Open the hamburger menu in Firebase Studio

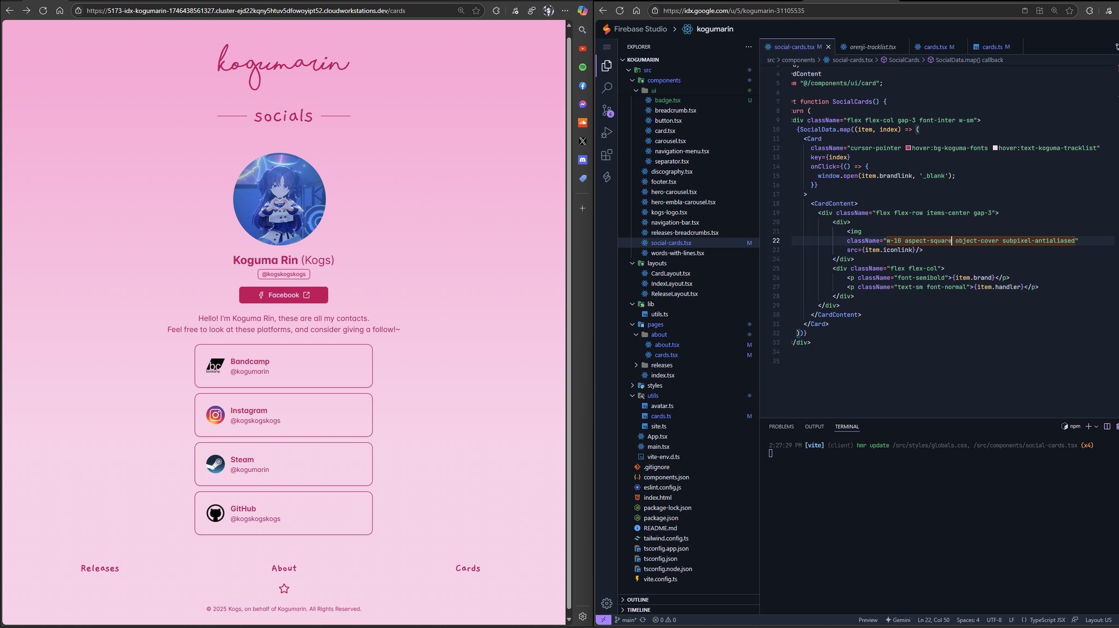coord(606,47)
